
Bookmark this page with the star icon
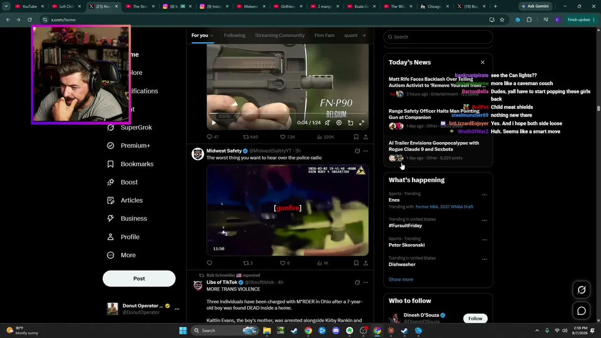502,20
